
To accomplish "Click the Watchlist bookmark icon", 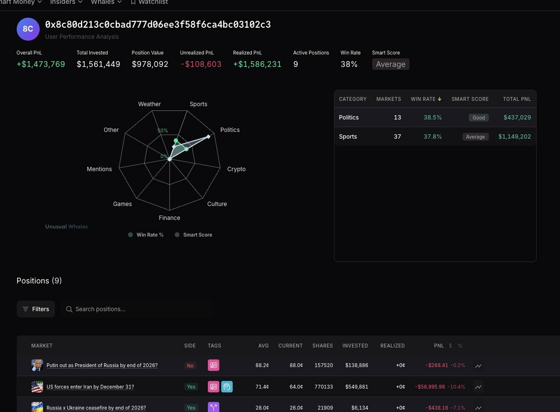I will tap(133, 2).
